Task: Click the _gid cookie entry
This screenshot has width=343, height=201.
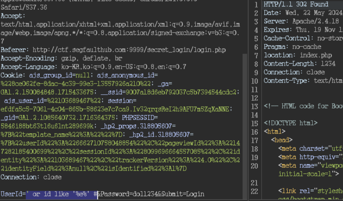Action: (57, 118)
